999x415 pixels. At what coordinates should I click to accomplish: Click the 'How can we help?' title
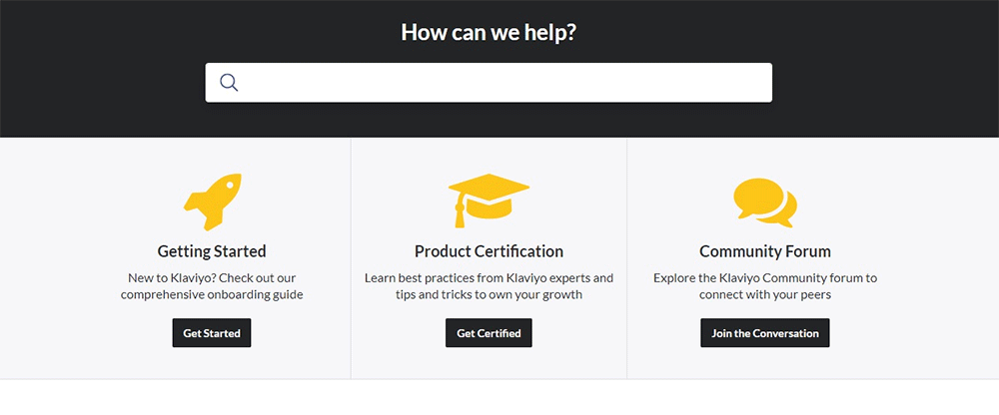coord(489,32)
